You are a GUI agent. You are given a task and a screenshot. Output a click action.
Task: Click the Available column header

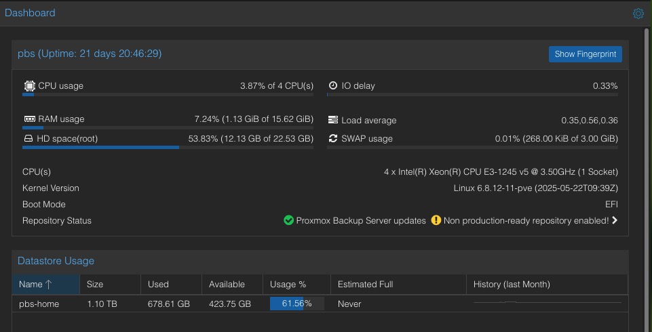[227, 284]
